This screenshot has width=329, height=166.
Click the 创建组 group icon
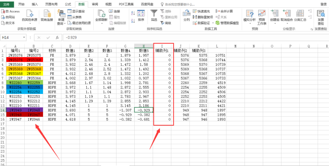[274, 13]
